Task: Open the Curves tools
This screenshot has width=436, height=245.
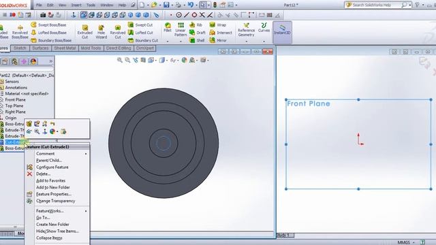Action: (x=264, y=27)
